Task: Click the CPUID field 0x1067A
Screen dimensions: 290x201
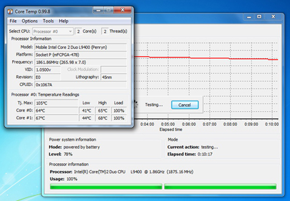Action: pyautogui.click(x=81, y=85)
